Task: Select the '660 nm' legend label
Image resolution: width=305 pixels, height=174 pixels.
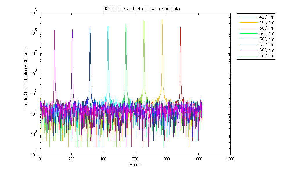Action: 267,50
